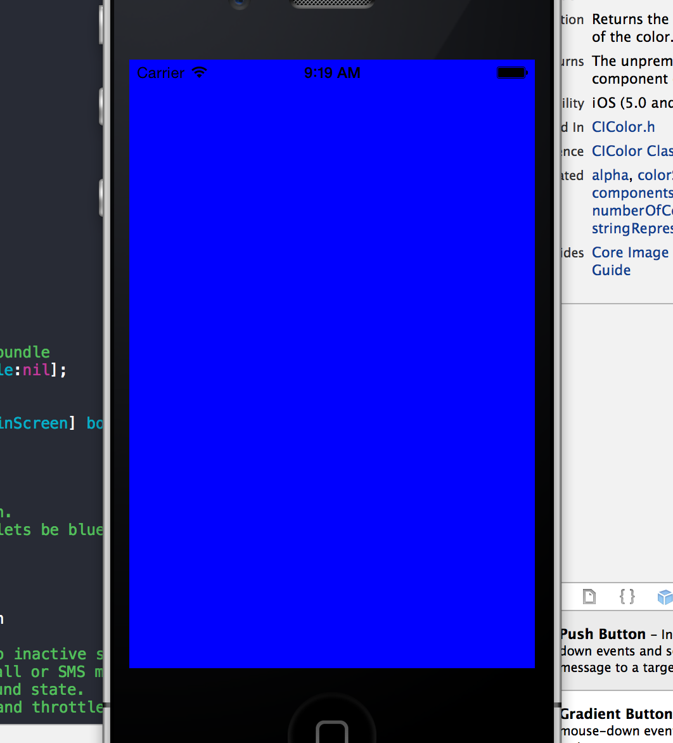The width and height of the screenshot is (673, 743).
Task: Open the CIColor.h header link
Action: (623, 127)
